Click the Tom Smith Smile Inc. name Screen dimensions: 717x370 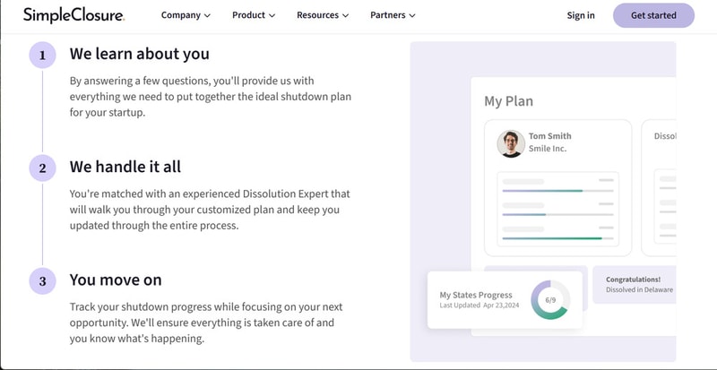click(549, 142)
